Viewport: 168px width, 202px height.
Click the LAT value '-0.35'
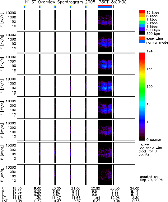click(134, 200)
